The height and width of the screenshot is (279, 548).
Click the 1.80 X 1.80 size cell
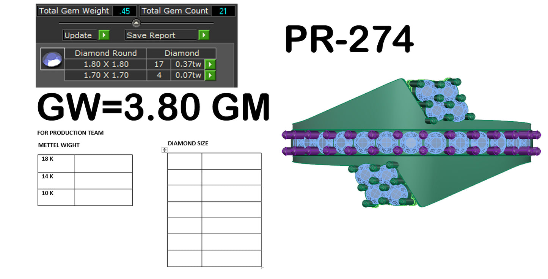click(x=105, y=64)
